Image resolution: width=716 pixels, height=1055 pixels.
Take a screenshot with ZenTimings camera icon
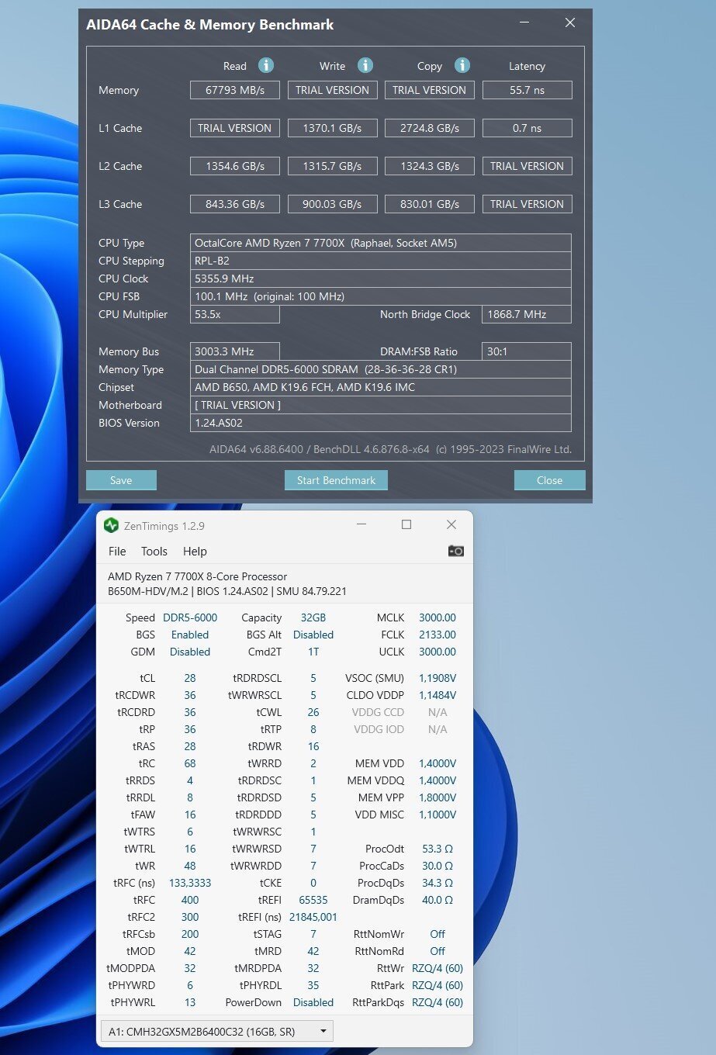point(456,551)
